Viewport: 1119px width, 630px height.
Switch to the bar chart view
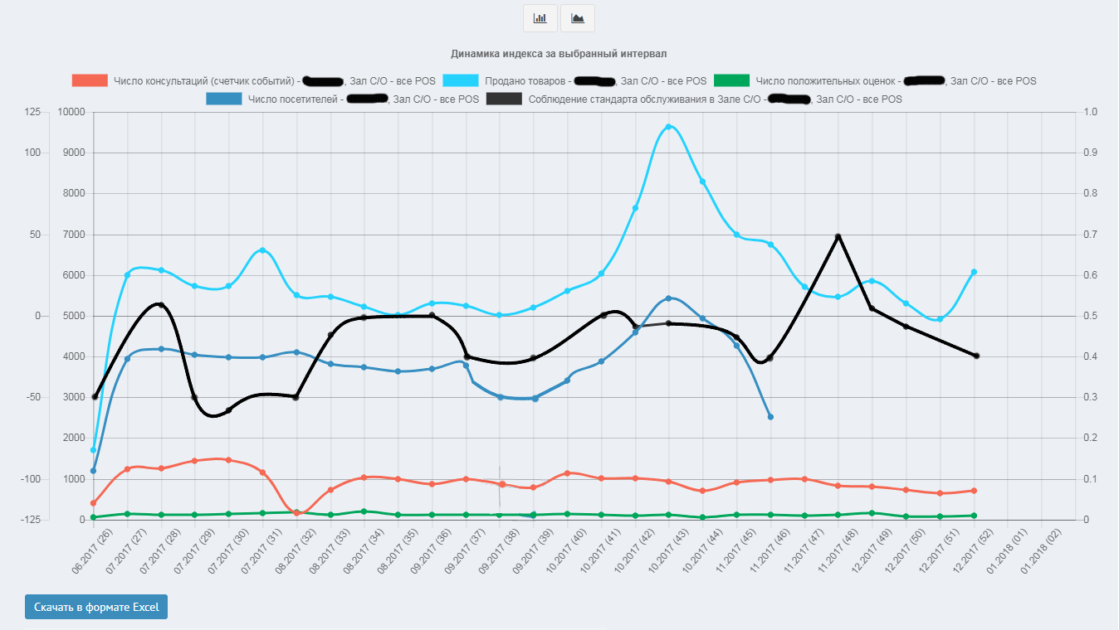pyautogui.click(x=540, y=17)
